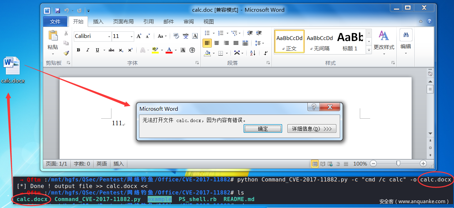Toggle Underline formatting
The height and width of the screenshot is (208, 454).
click(x=97, y=50)
